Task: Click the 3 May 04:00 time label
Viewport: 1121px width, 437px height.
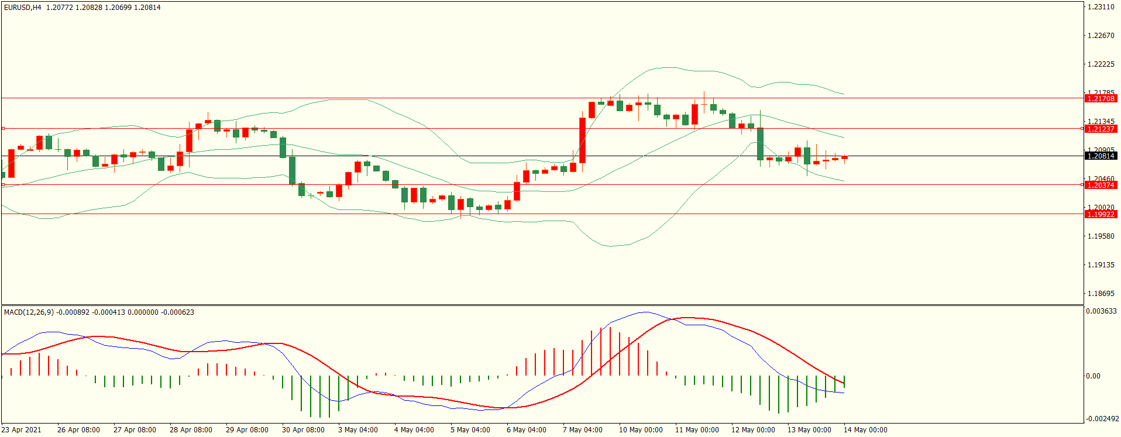Action: pyautogui.click(x=358, y=430)
